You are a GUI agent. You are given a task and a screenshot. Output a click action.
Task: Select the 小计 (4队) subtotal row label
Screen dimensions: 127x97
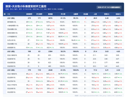(11, 51)
